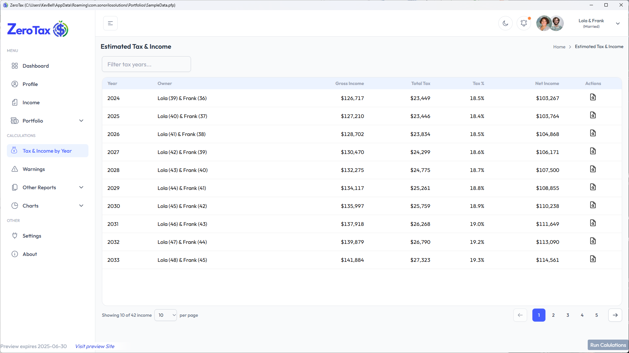Click the details icon for year 2030
Image resolution: width=629 pixels, height=353 pixels.
(593, 205)
